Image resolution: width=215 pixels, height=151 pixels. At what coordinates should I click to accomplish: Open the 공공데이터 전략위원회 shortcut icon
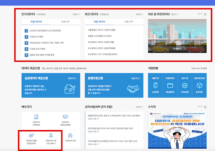pyautogui.click(x=36, y=117)
